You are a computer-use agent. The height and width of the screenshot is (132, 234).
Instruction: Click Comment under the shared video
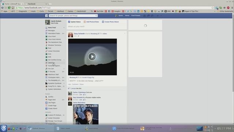[75, 84]
